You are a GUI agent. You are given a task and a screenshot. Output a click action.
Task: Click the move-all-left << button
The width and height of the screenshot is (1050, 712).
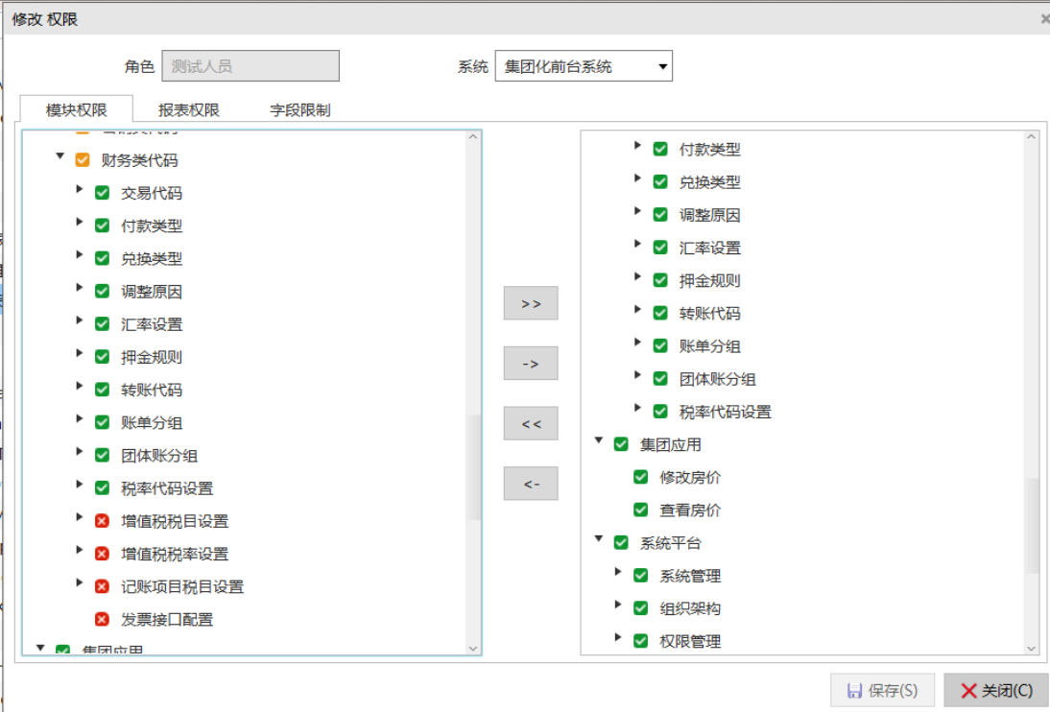coord(530,423)
